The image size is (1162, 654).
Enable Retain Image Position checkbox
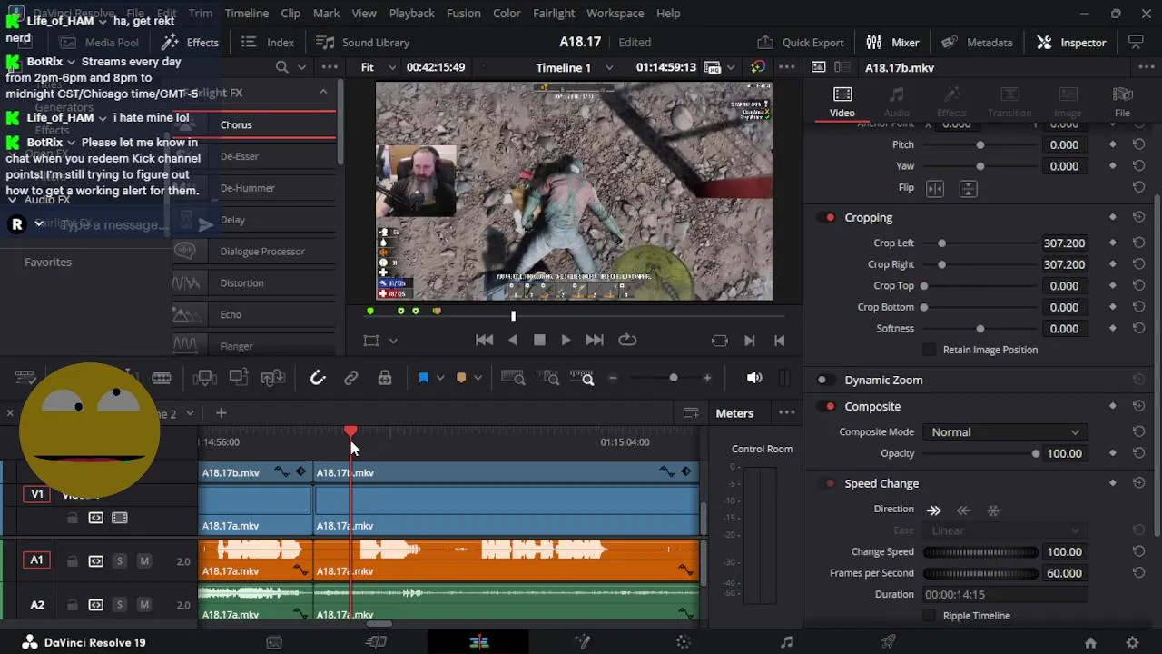(x=929, y=350)
